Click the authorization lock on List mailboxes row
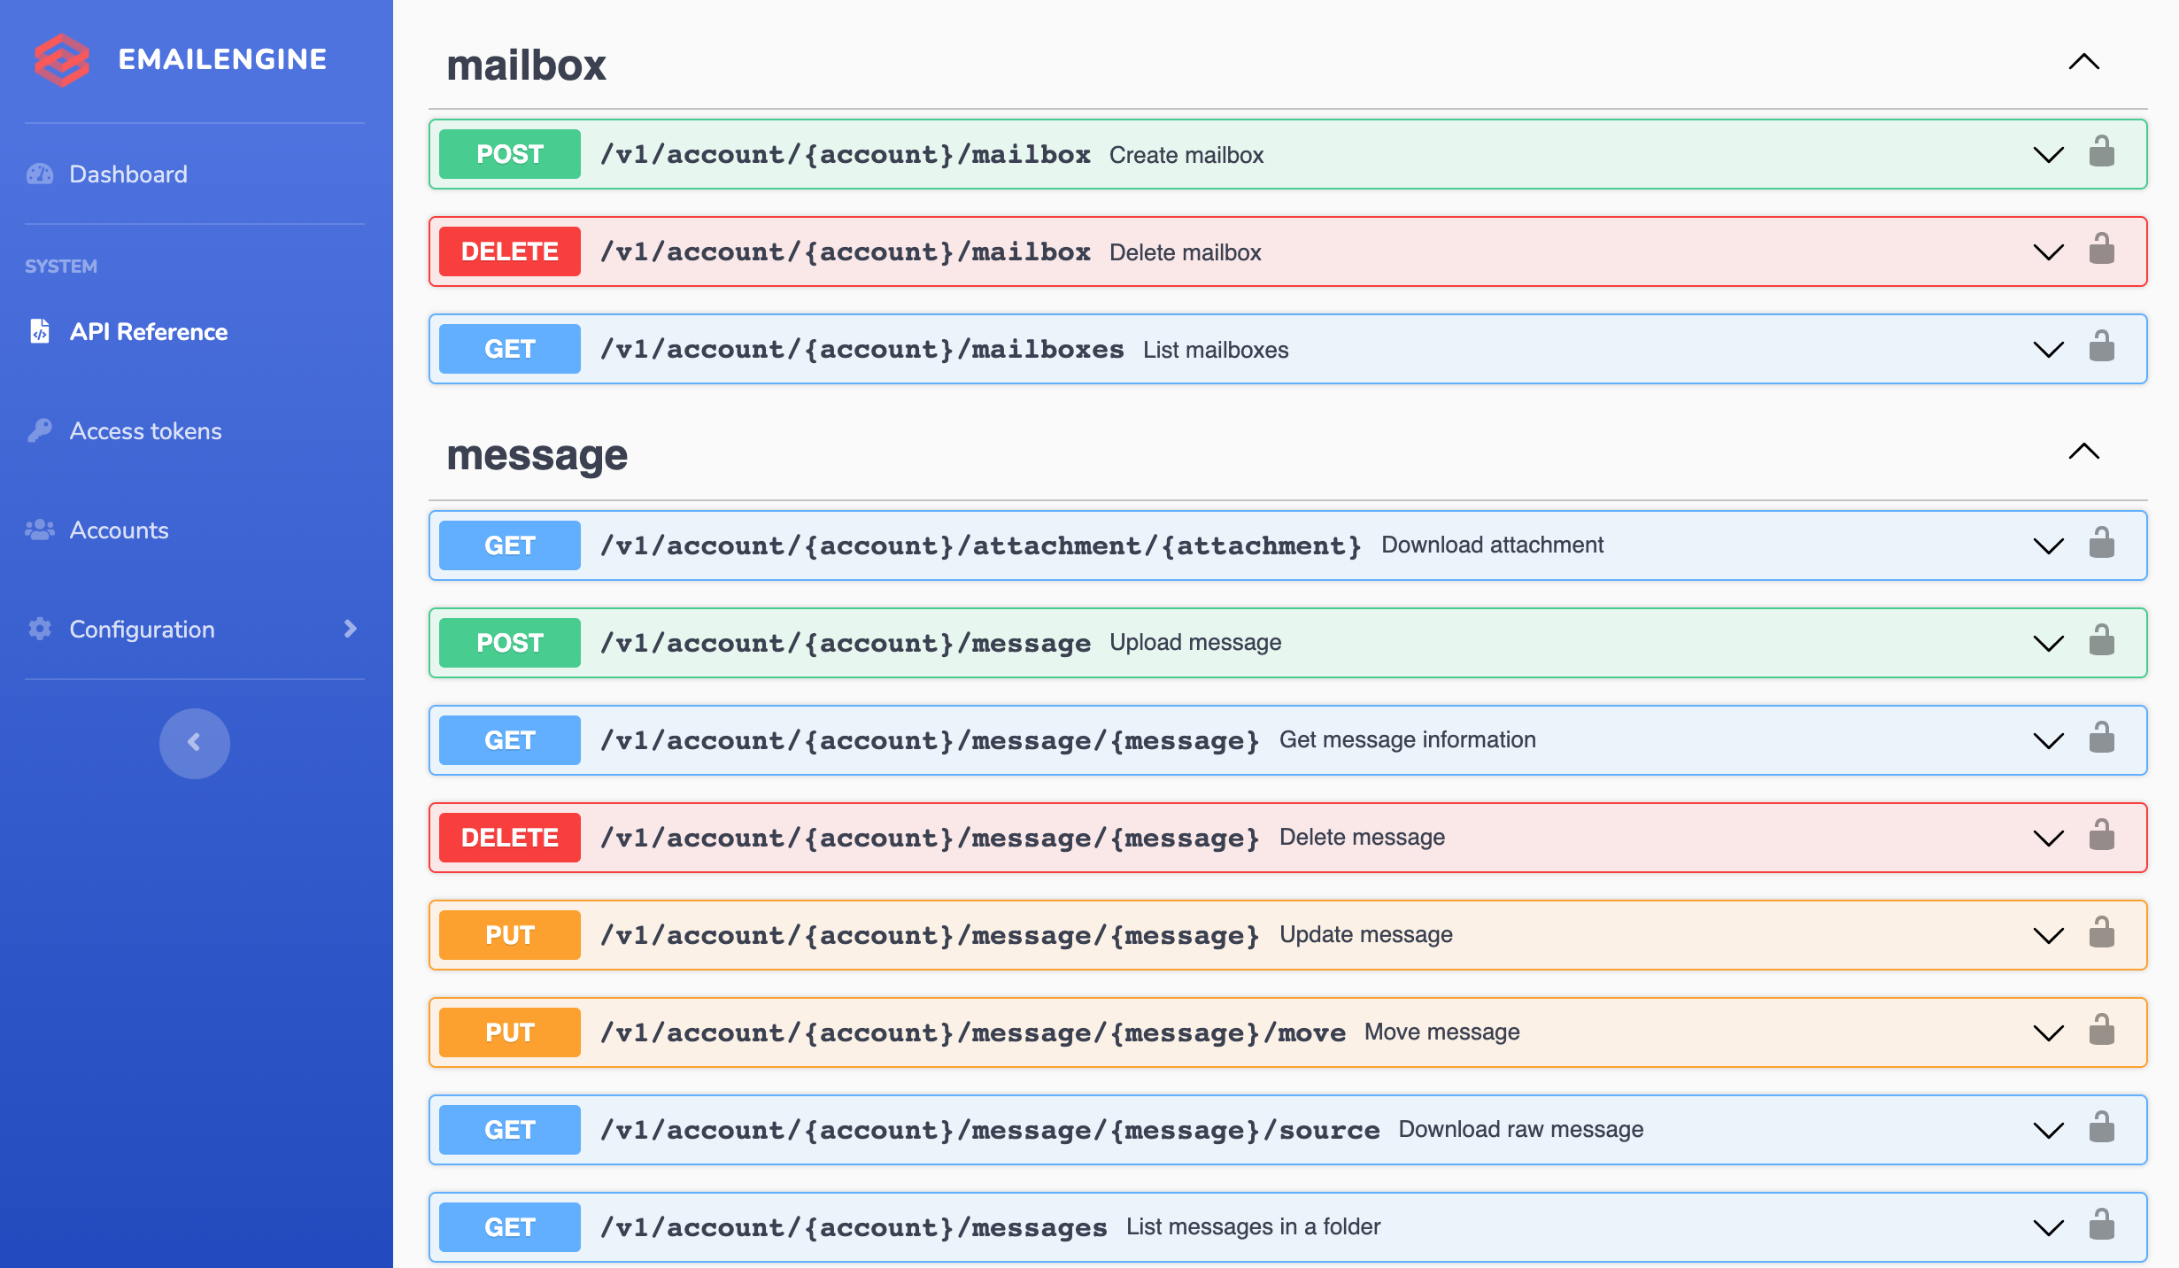 2101,347
